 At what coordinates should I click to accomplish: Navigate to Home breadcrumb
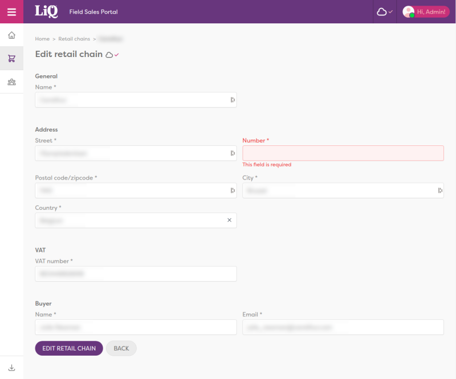(x=42, y=39)
